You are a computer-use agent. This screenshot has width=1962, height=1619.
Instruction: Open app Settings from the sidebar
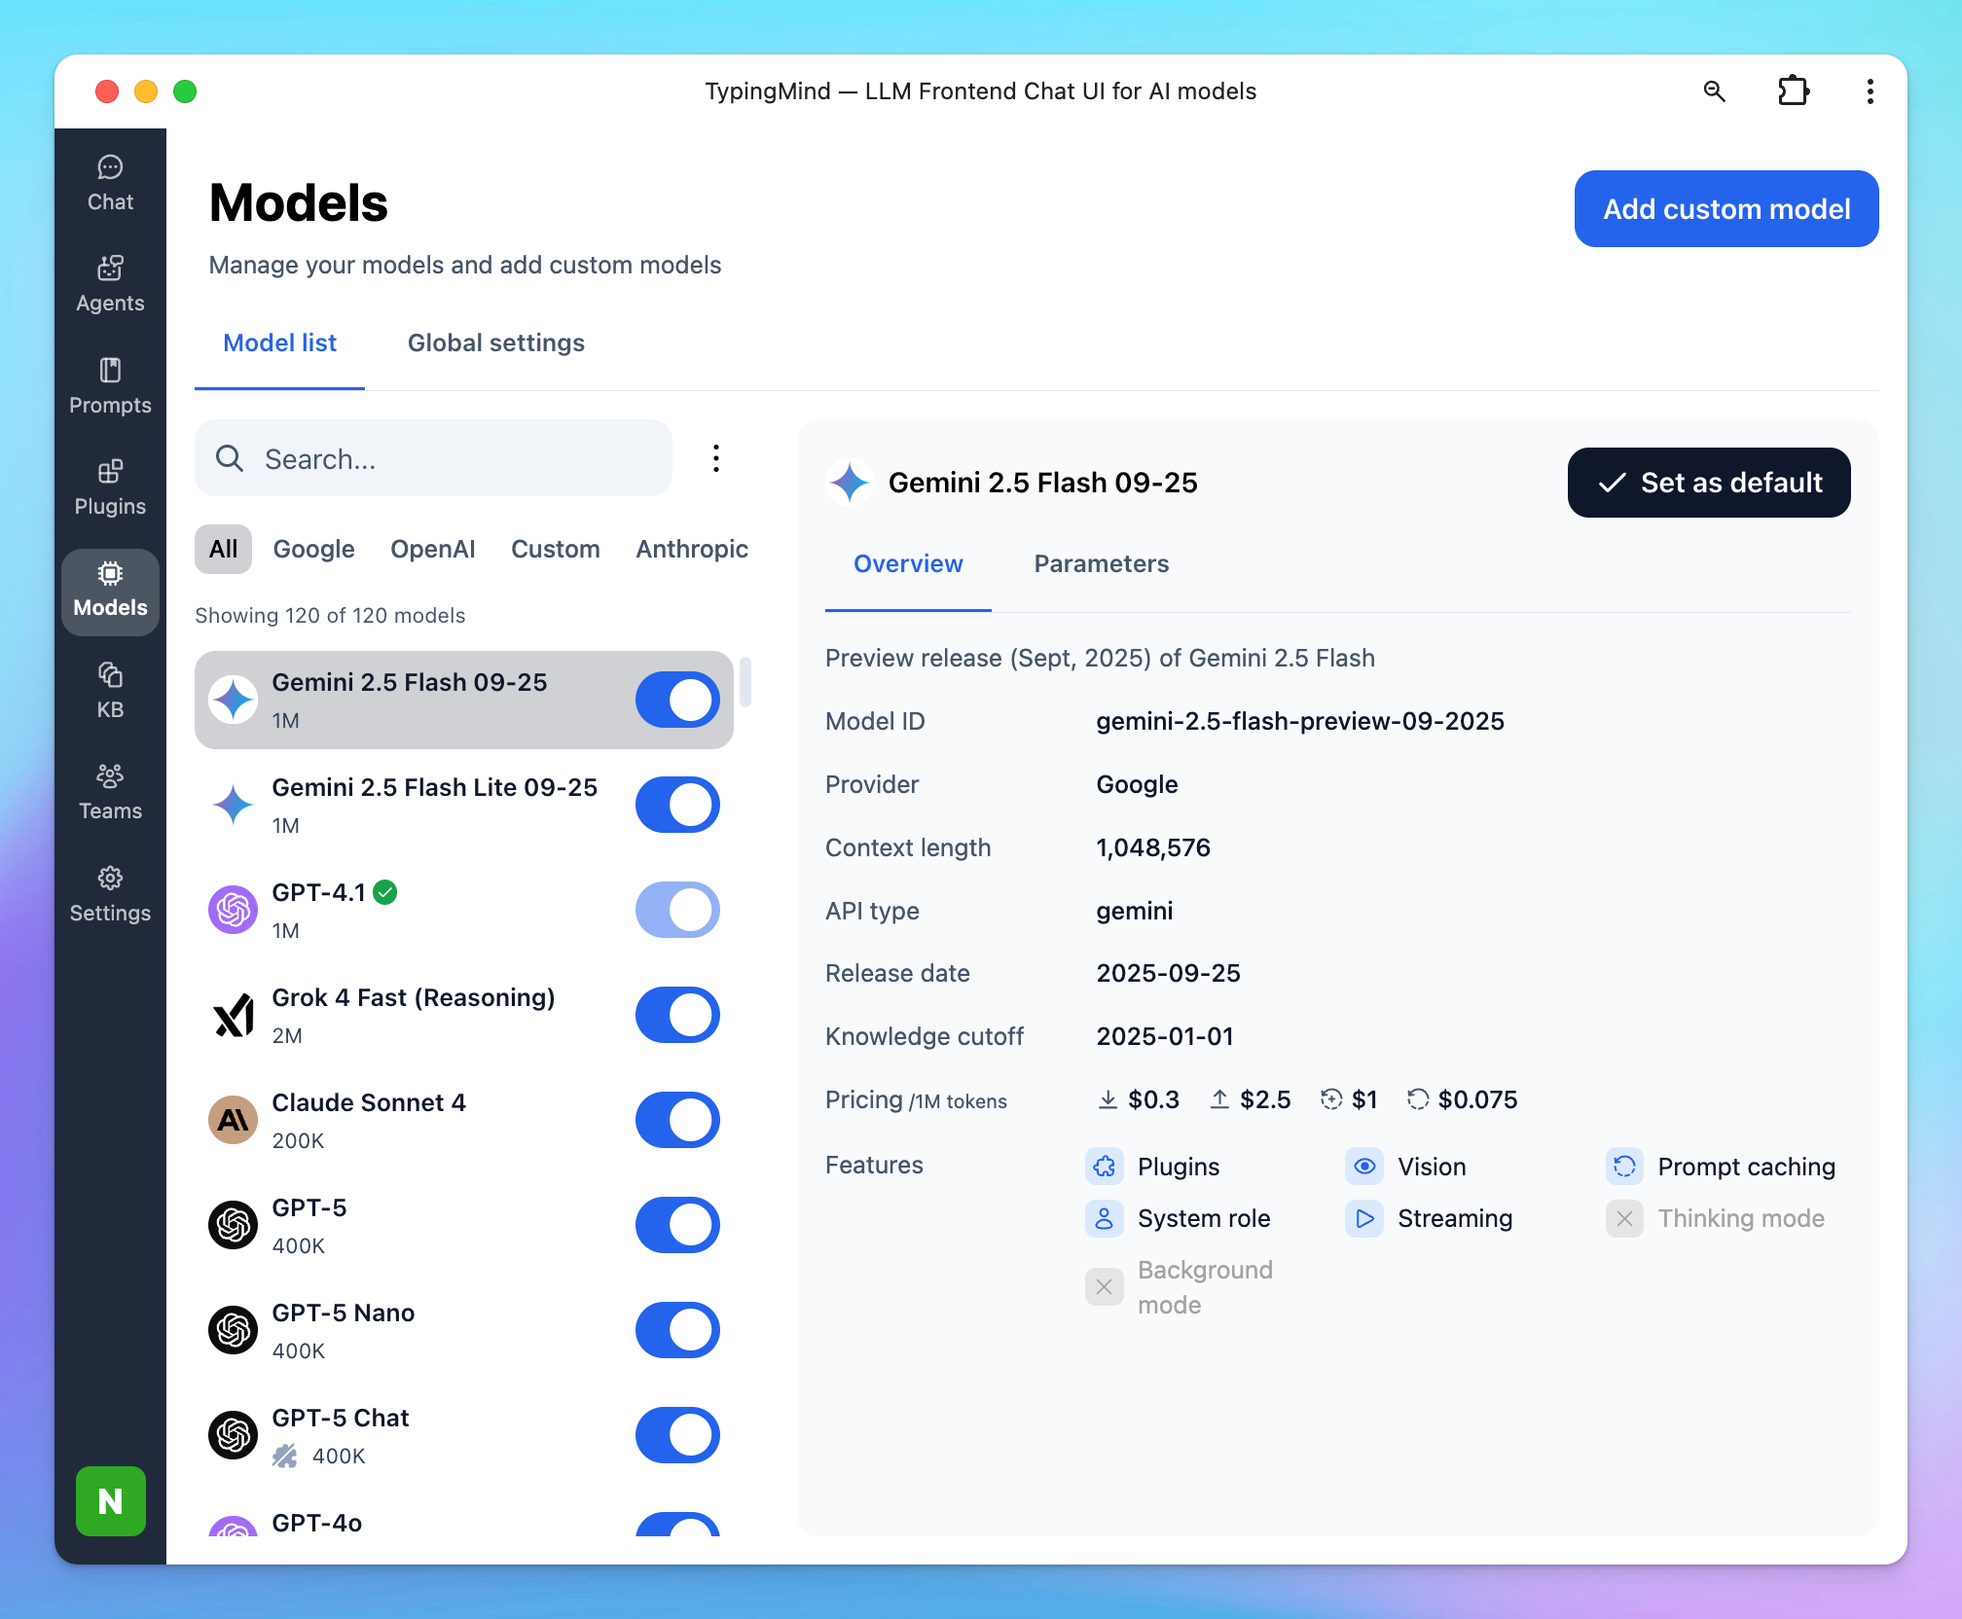tap(110, 894)
